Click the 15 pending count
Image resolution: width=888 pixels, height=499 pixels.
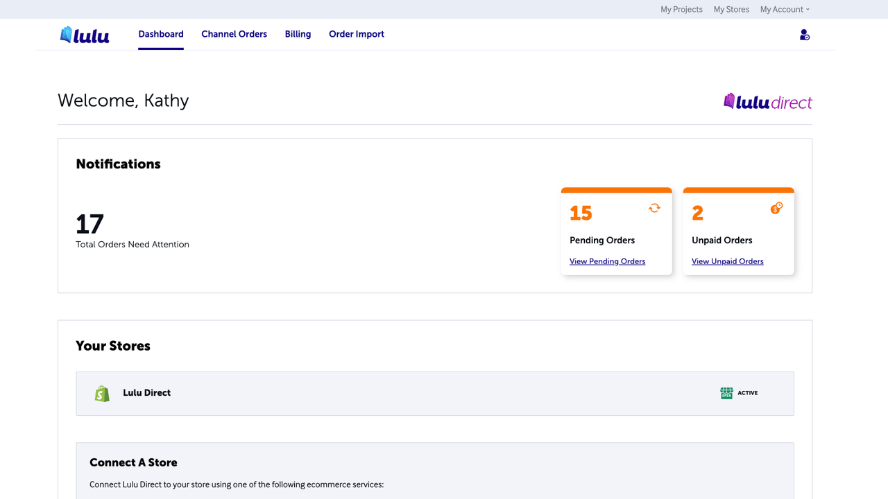[x=581, y=213]
